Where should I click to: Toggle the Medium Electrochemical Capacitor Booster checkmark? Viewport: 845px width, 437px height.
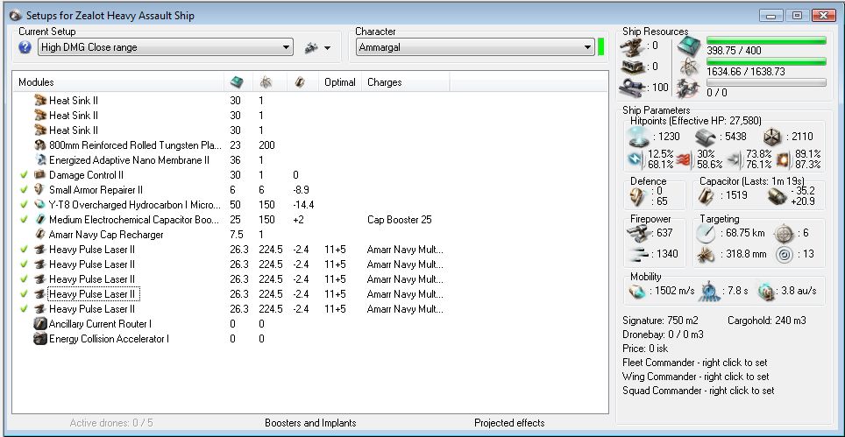coord(24,220)
